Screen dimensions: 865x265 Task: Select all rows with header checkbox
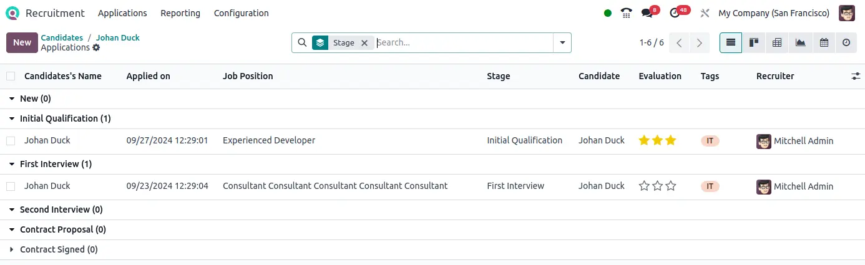click(x=11, y=76)
